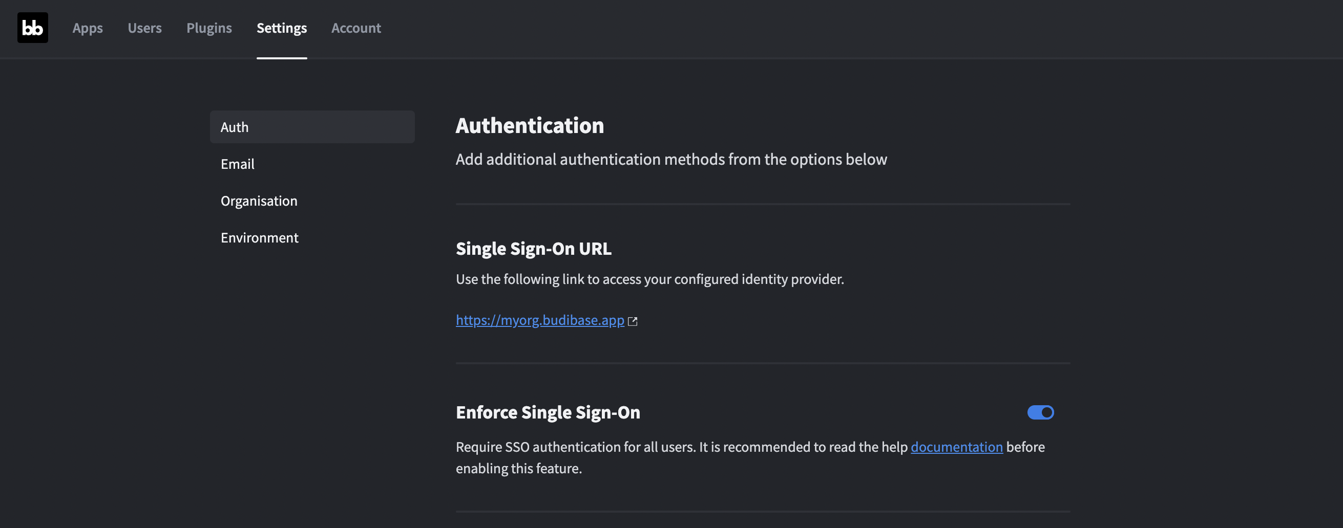
Task: Click the Authentication page heading
Action: point(530,125)
